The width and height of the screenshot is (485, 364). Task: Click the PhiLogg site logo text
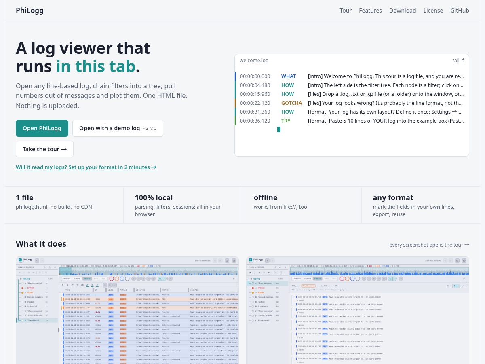point(30,11)
